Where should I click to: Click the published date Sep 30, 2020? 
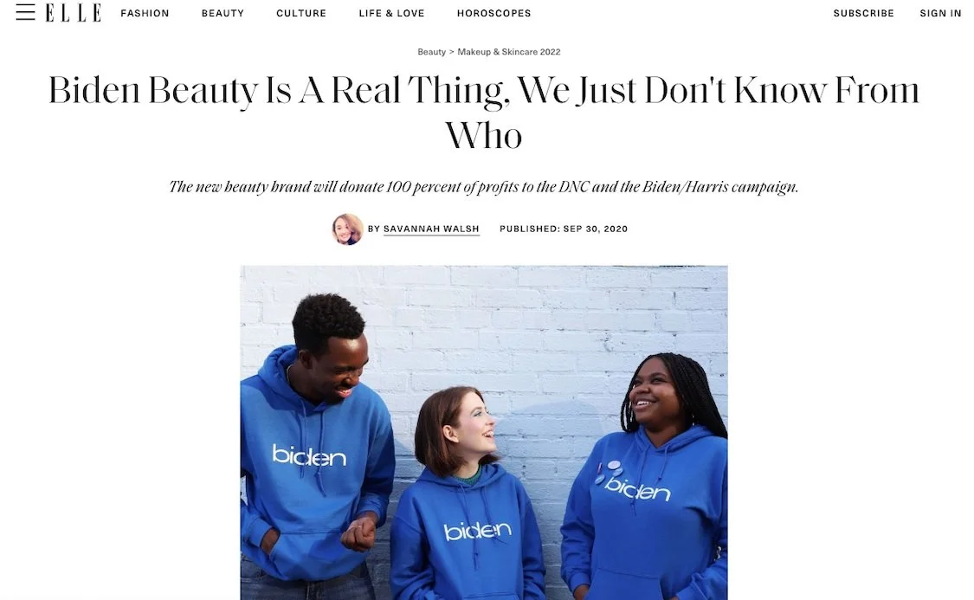595,229
